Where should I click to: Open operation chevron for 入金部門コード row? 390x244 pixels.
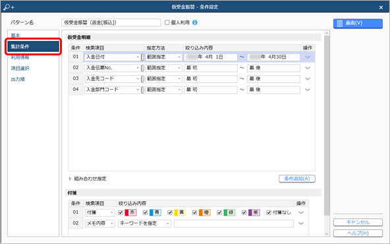click(x=308, y=90)
